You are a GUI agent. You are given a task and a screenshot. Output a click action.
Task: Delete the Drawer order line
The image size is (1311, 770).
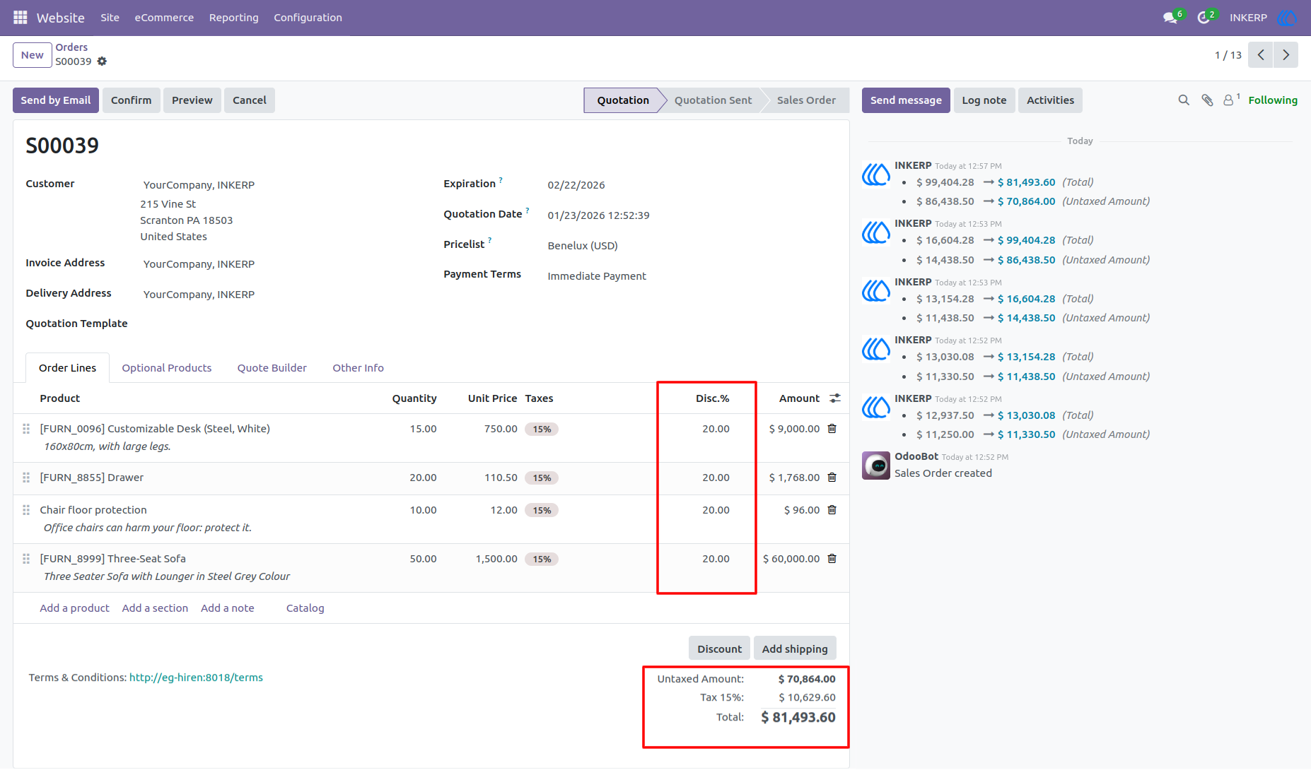pyautogui.click(x=832, y=478)
